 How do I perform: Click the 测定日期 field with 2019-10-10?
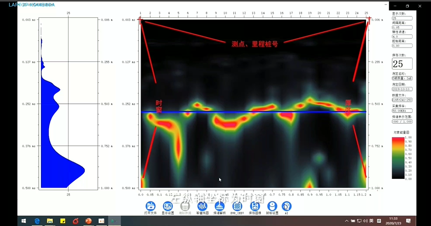click(x=402, y=89)
